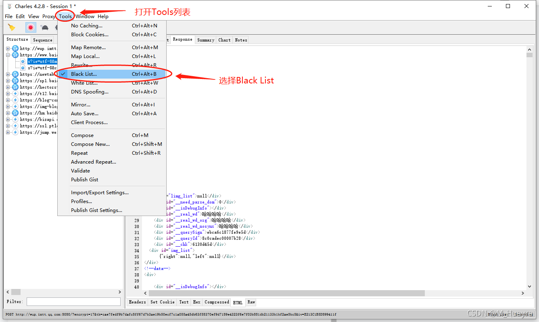
Task: Click the globe icon beside https://sp1.bai
Action: [x=15, y=81]
